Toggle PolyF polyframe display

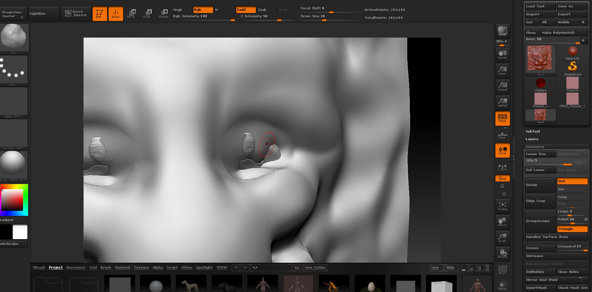[502, 270]
